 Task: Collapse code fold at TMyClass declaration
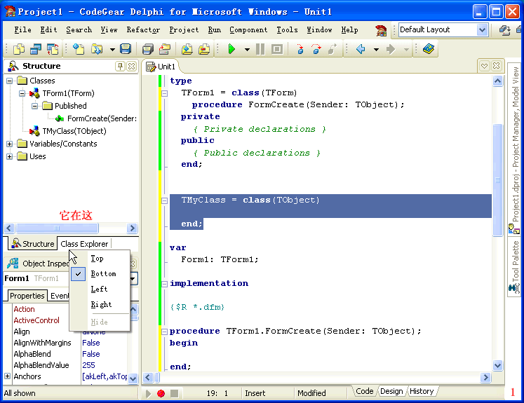coord(164,200)
